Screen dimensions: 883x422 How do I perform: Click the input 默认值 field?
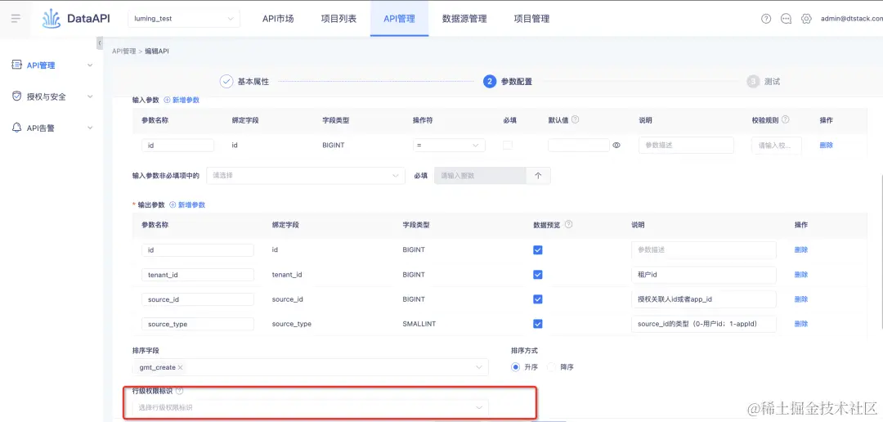click(579, 146)
